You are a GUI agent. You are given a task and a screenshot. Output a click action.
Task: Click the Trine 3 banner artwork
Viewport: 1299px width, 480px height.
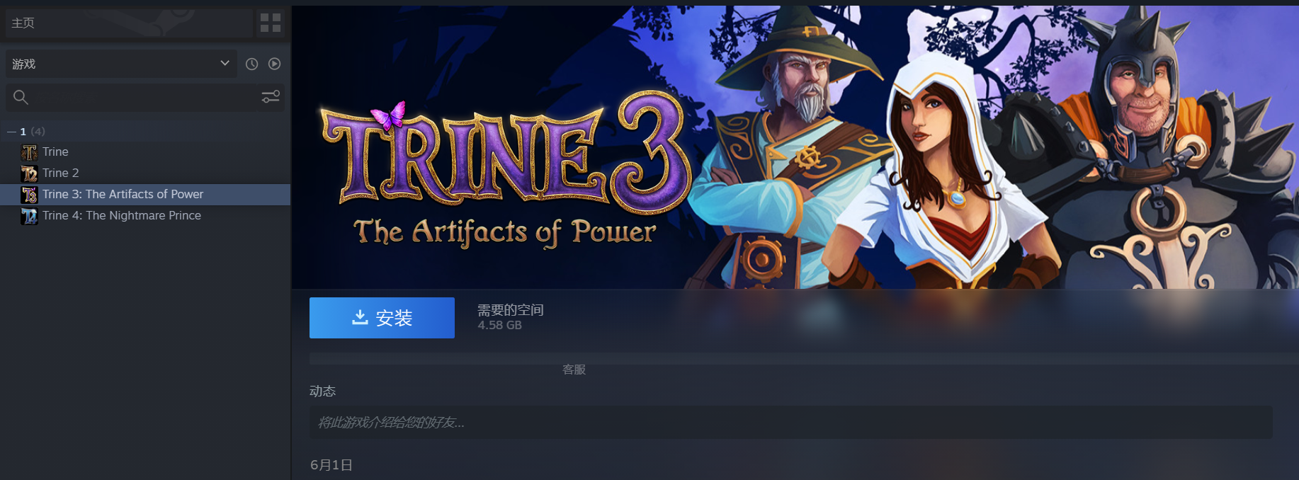(x=795, y=147)
